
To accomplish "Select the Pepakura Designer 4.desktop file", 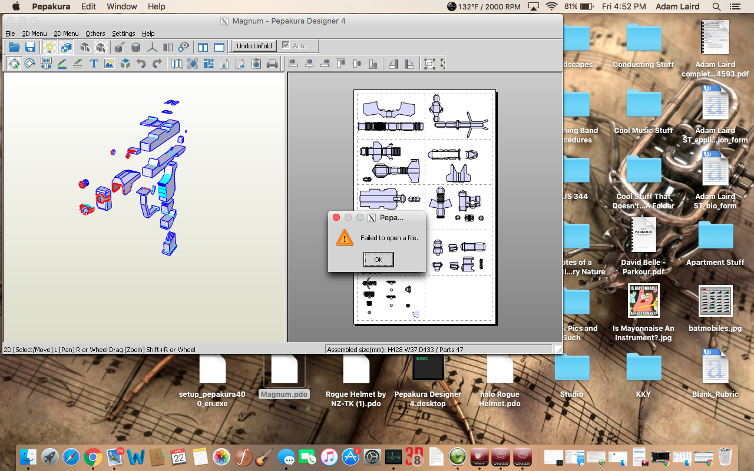I will tap(428, 380).
